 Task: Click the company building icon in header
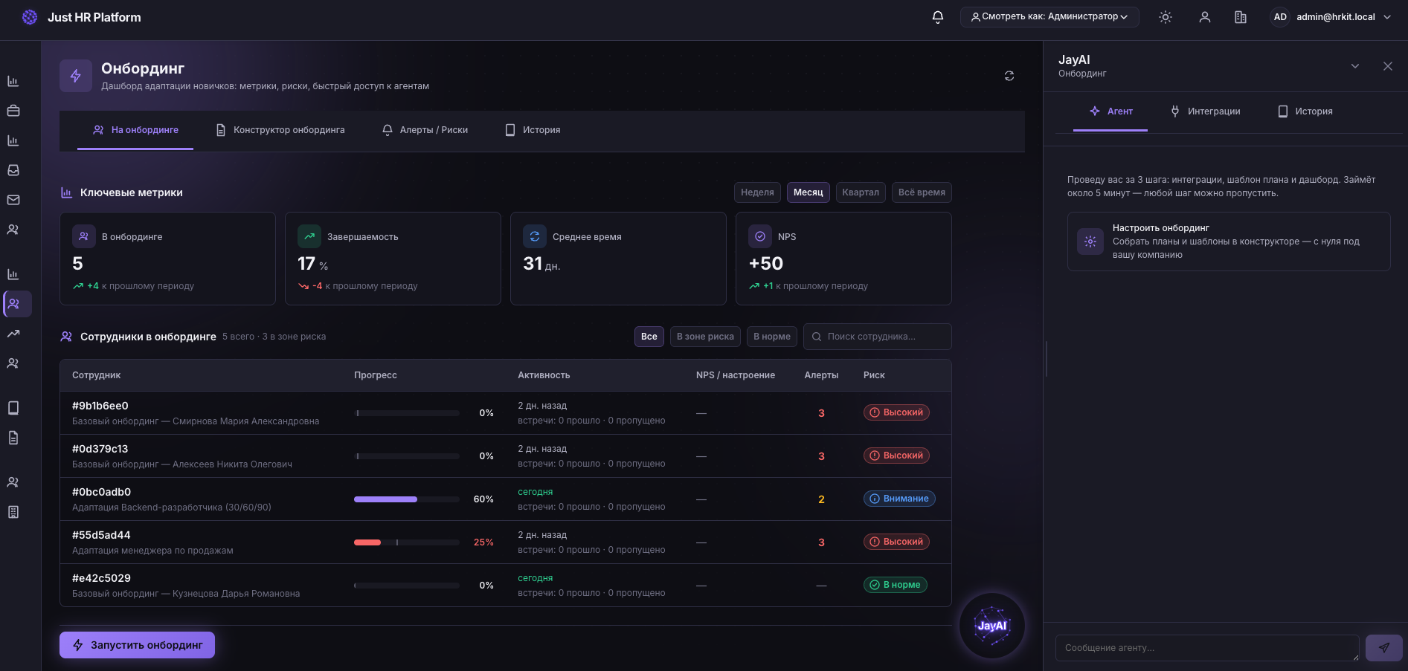[1241, 17]
